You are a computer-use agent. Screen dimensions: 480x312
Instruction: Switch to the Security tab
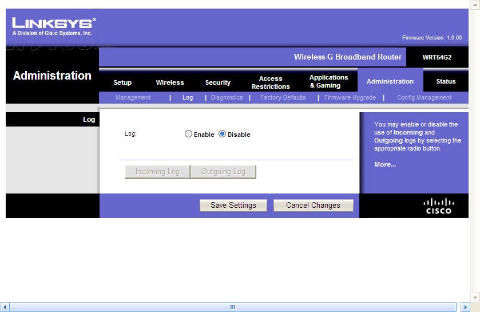pos(217,82)
